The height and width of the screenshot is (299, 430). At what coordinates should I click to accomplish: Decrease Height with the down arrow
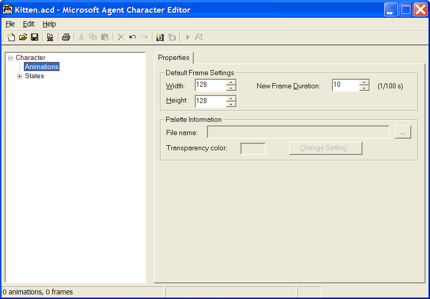[231, 104]
